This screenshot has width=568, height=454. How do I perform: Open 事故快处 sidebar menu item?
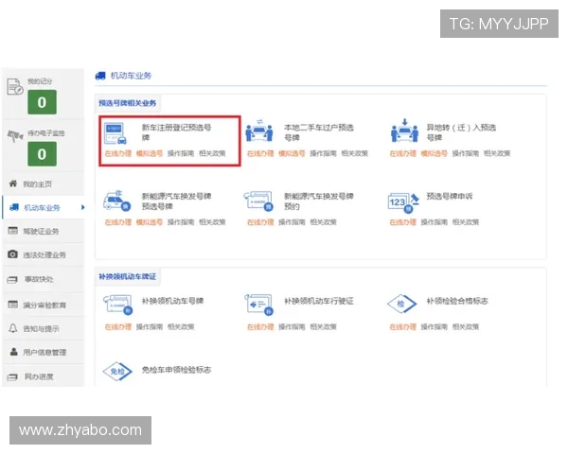[44, 280]
